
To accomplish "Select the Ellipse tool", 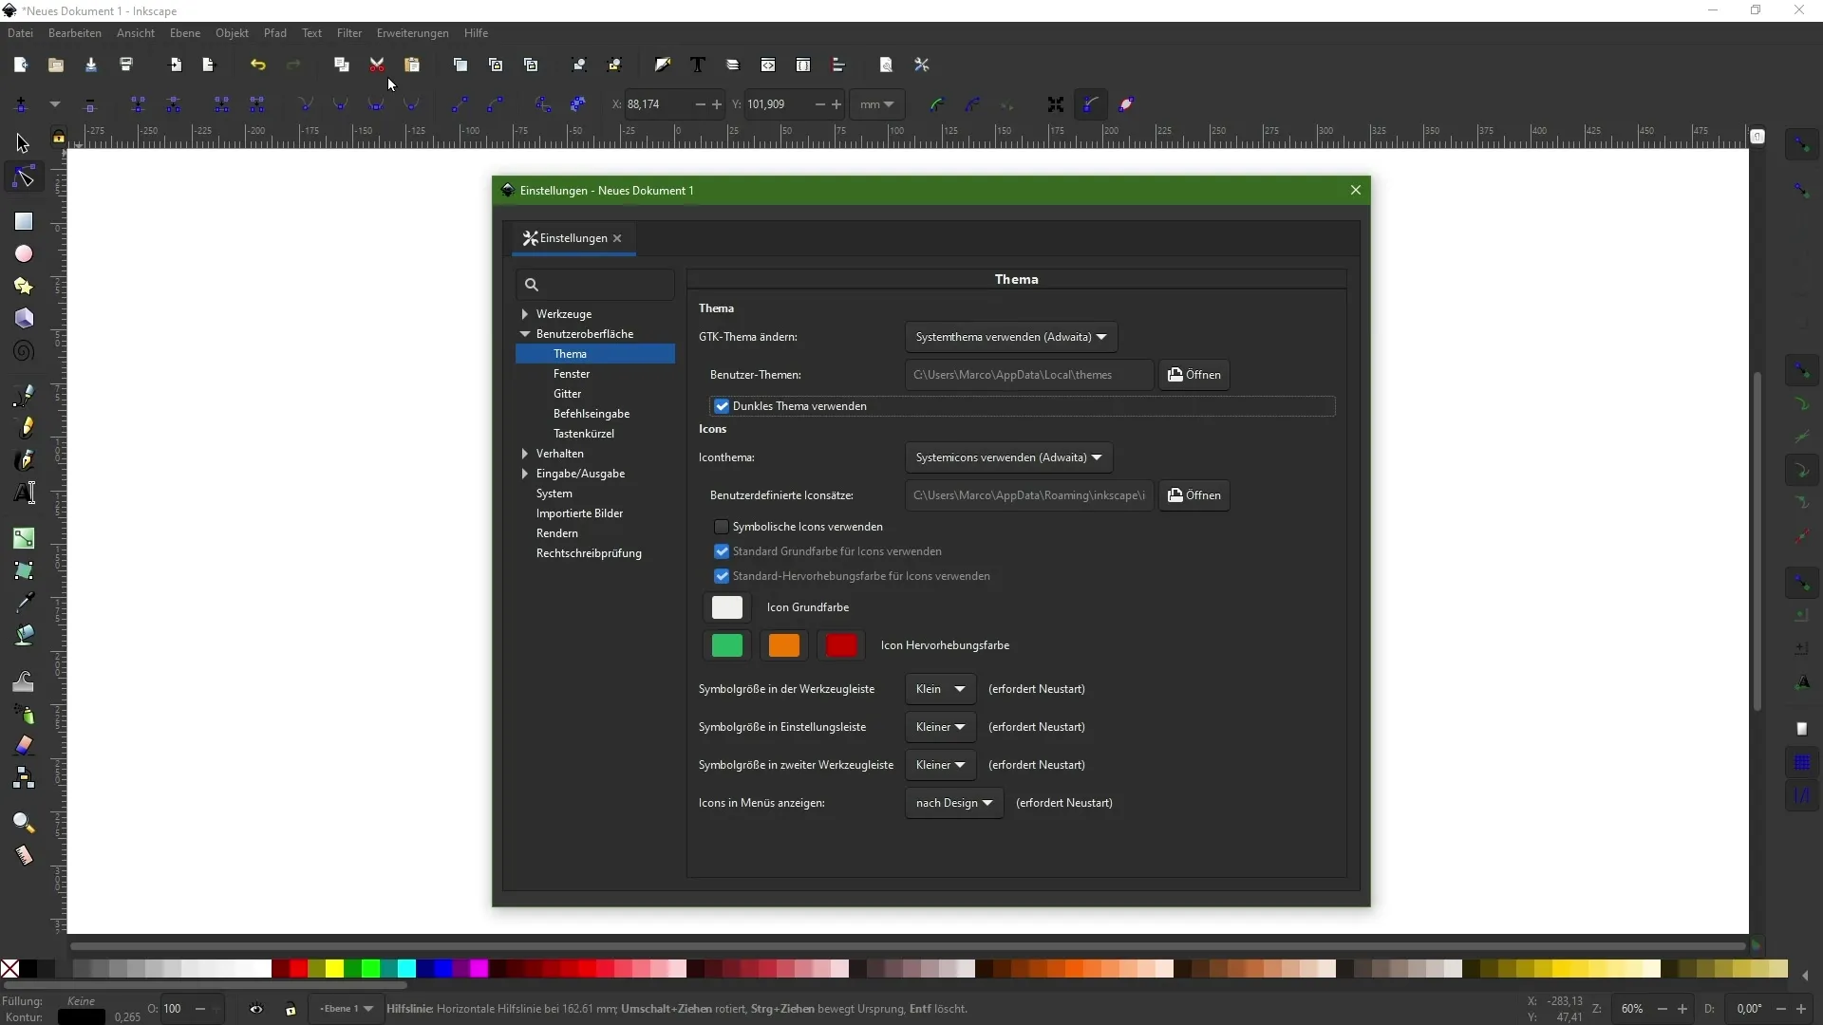I will pyautogui.click(x=23, y=253).
